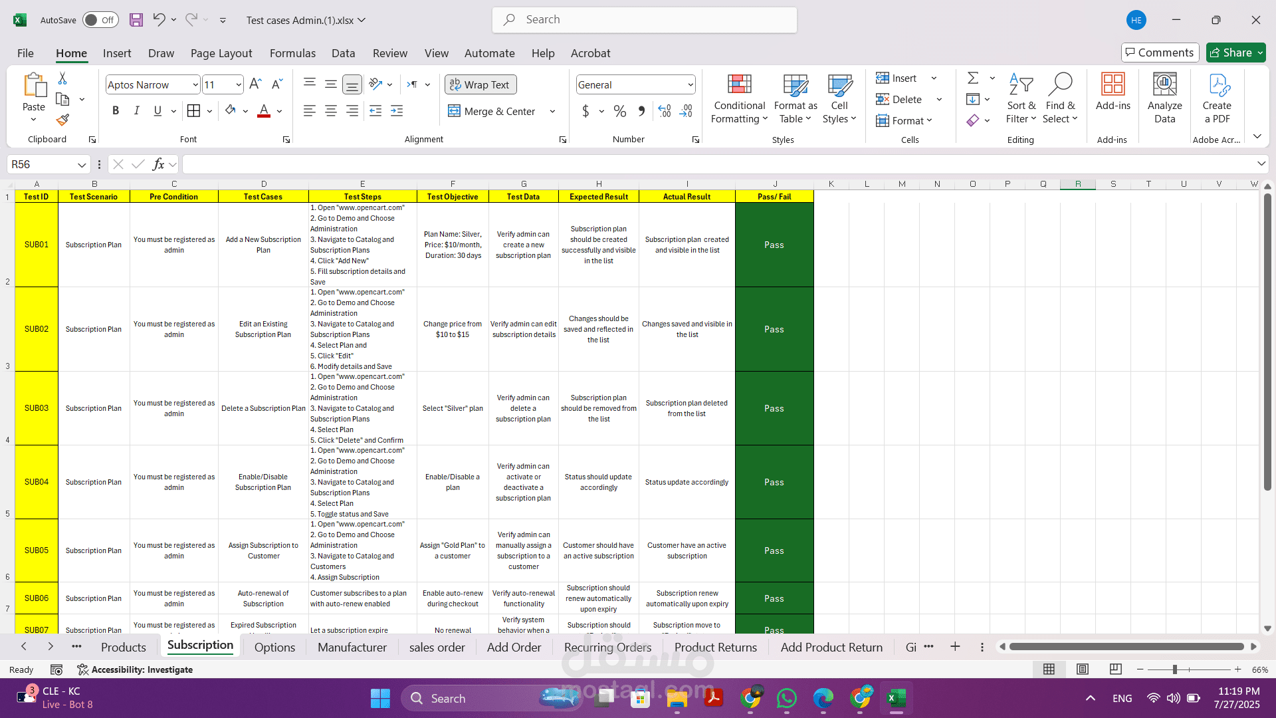Open the font name dropdown
Image resolution: width=1276 pixels, height=718 pixels.
point(195,84)
